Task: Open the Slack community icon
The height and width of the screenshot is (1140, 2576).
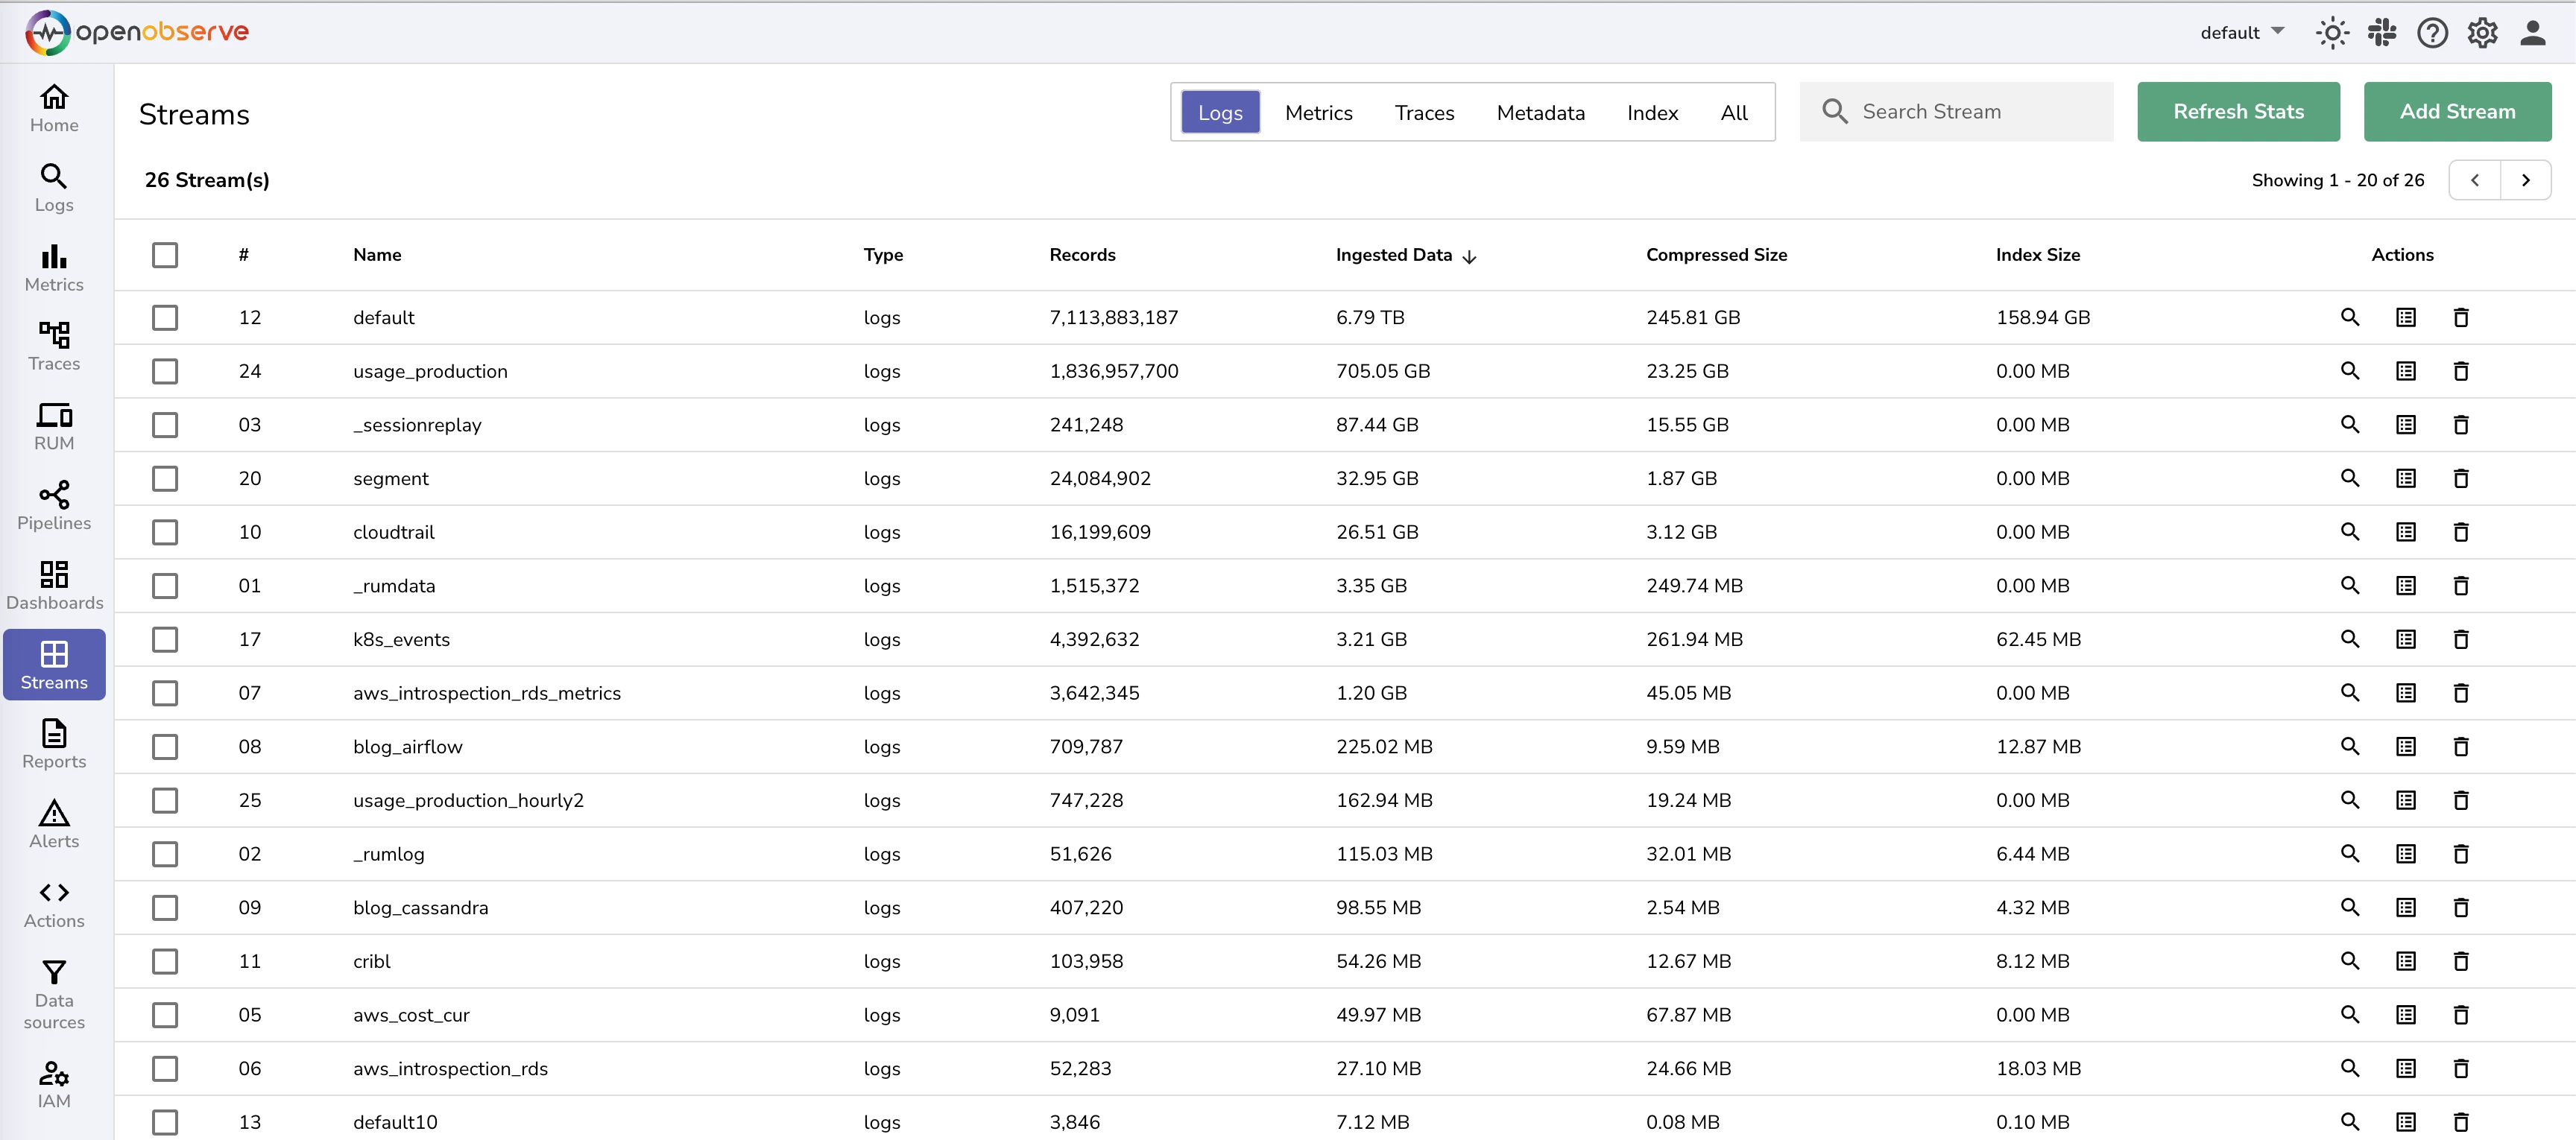Action: (x=2381, y=33)
